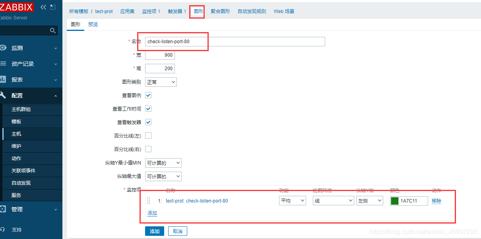Collapse the sidebar with double-chevron icon
The width and height of the screenshot is (481, 239).
pos(43,7)
